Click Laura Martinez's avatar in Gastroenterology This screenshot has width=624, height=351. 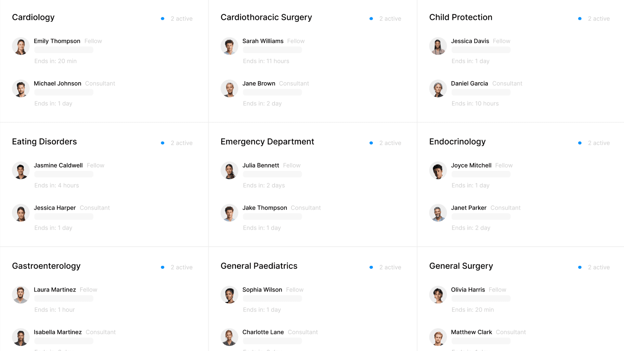pos(20,294)
